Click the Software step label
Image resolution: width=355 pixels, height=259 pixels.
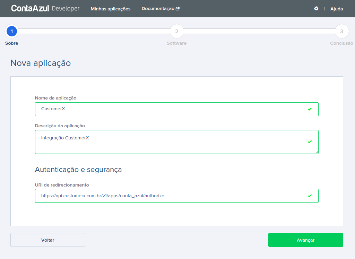[x=176, y=43]
